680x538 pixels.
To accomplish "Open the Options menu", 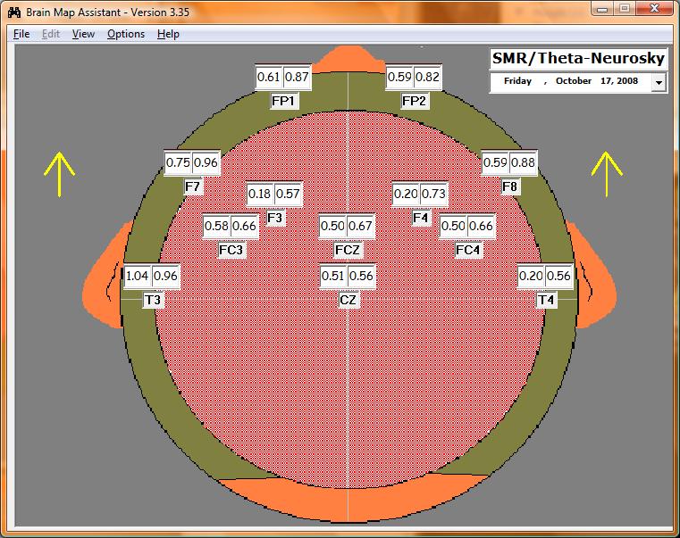I will [x=125, y=34].
